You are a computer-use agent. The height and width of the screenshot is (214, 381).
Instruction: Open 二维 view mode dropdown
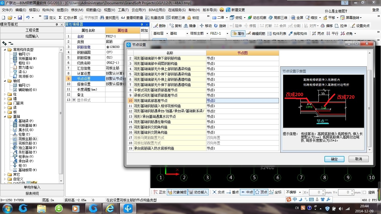coord(227,18)
